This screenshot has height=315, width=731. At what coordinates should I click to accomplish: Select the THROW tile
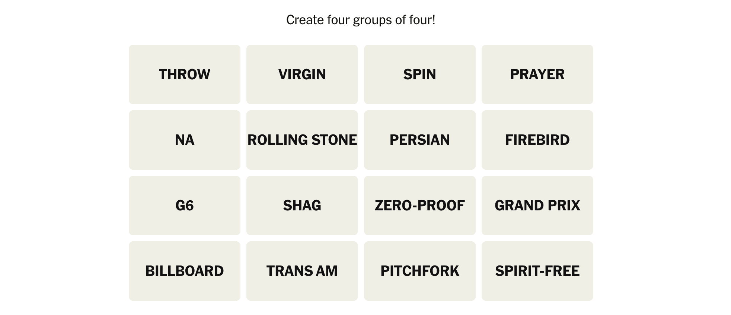tap(185, 74)
